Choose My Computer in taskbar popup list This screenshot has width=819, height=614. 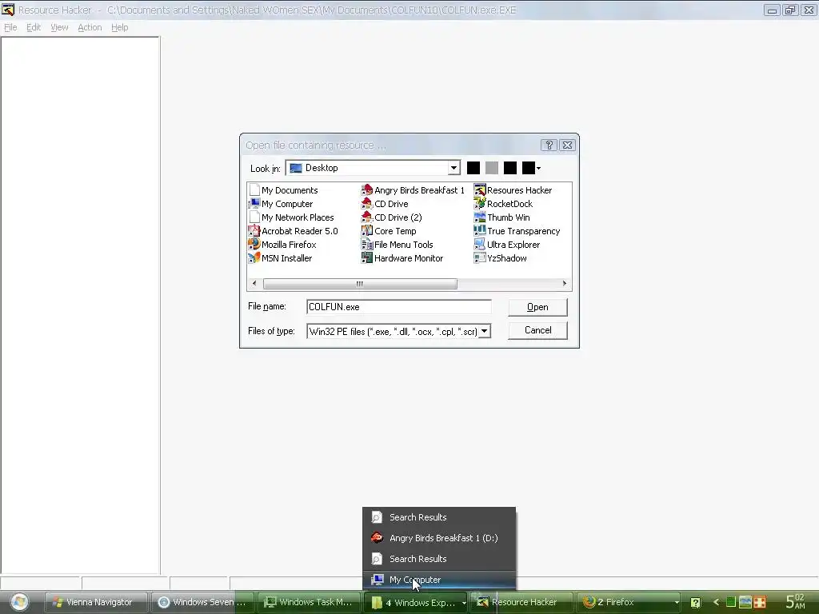tap(439, 580)
